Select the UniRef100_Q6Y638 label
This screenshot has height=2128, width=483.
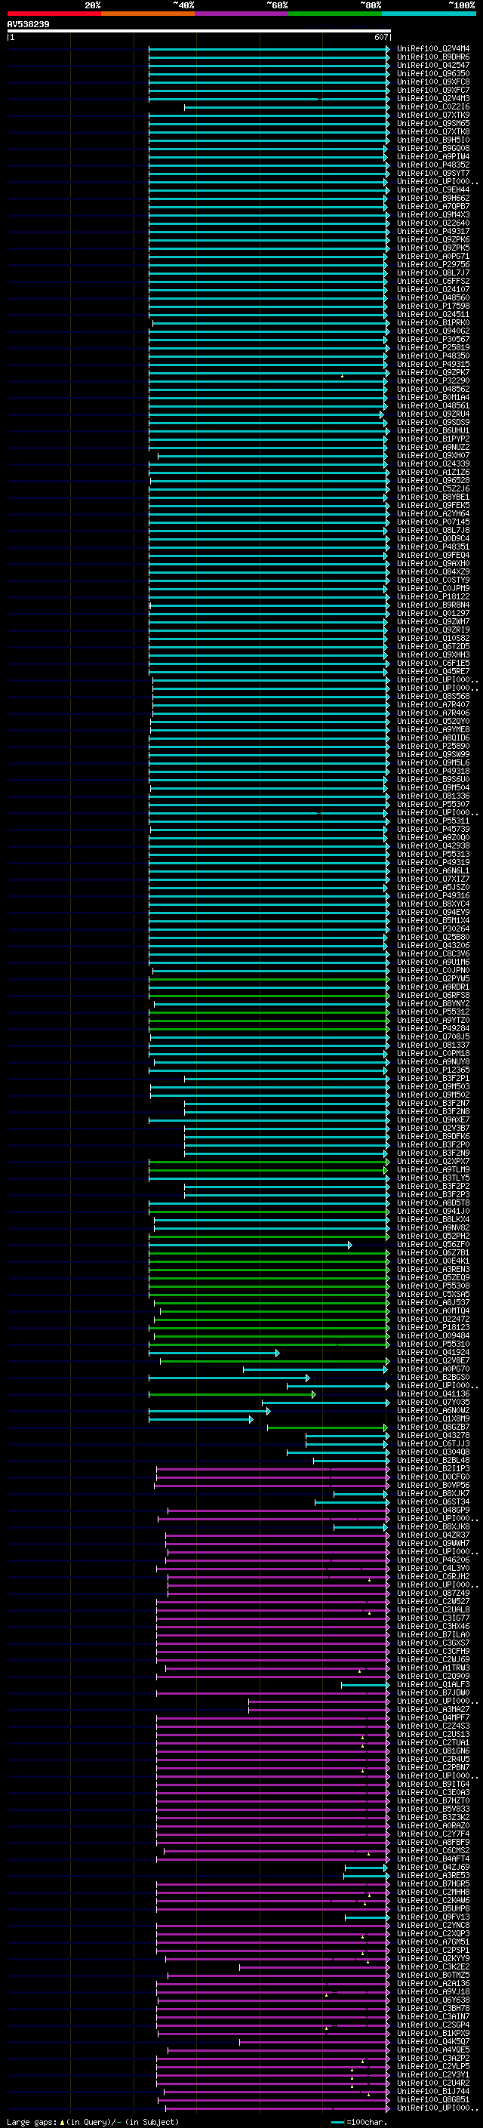(x=433, y=2000)
